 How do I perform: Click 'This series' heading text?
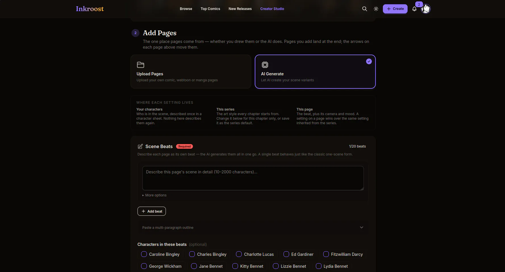point(226,109)
